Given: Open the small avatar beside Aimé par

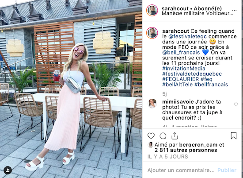Looking at the screenshot, I should click(x=150, y=145).
